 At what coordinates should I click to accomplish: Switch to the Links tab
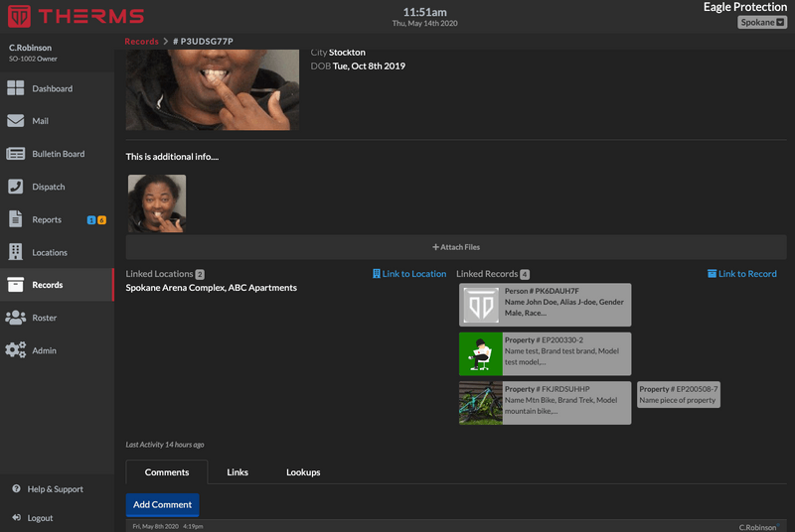tap(238, 472)
